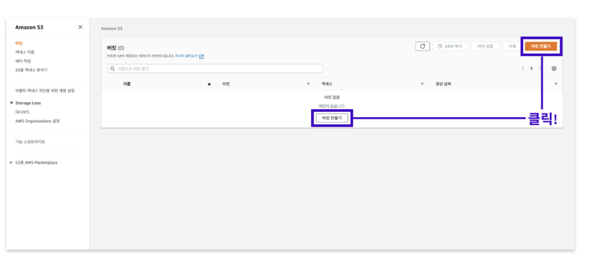
Task: Sort by 액세스 column arrow
Action: click(x=422, y=84)
